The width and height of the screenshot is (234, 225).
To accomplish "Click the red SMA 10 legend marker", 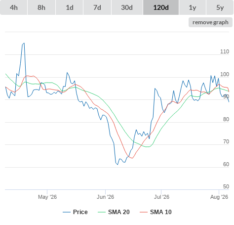I will coord(144,212).
